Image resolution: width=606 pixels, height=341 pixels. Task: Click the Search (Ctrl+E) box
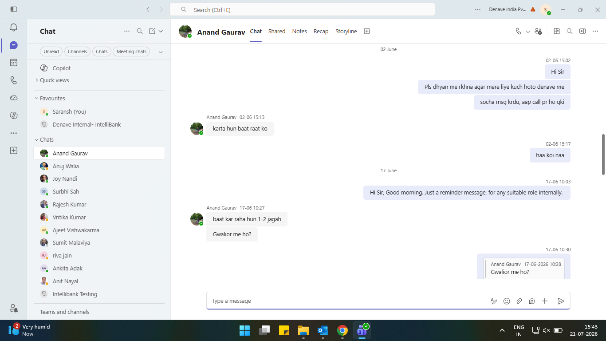click(x=302, y=9)
